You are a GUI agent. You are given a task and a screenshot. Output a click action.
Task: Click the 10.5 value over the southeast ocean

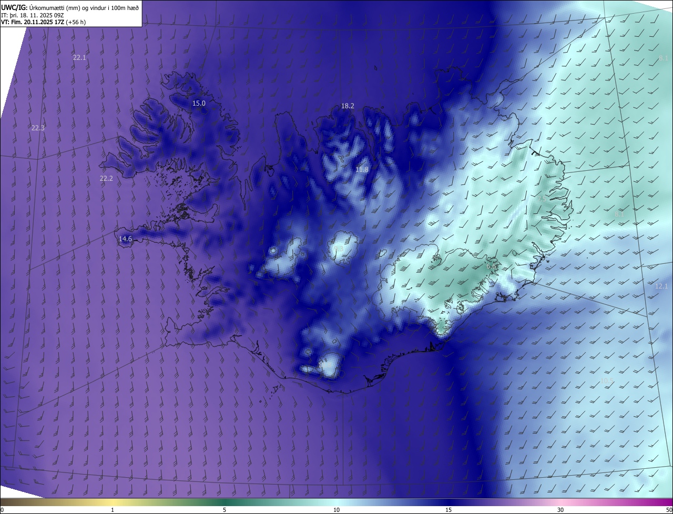(607, 381)
